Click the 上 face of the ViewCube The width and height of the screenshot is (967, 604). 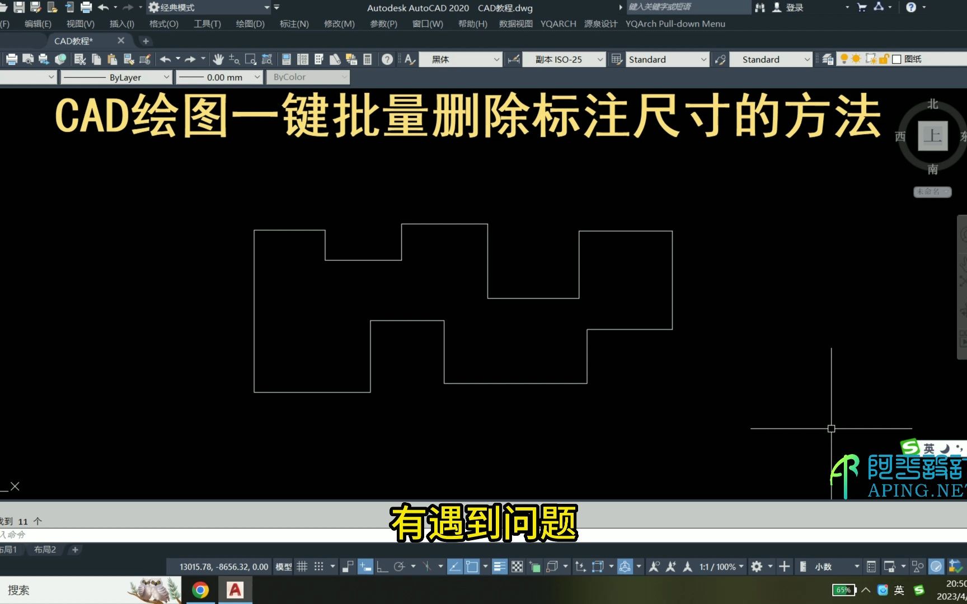[x=933, y=136]
